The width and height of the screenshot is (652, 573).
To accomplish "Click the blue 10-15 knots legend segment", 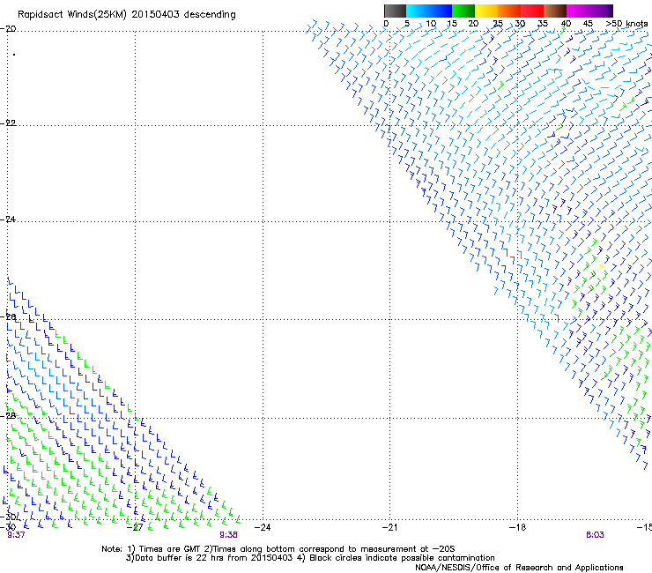I will pos(441,11).
